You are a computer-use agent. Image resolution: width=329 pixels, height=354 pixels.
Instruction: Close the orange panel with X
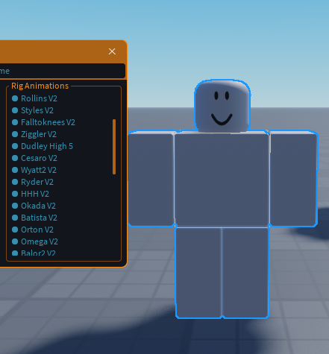(x=112, y=51)
